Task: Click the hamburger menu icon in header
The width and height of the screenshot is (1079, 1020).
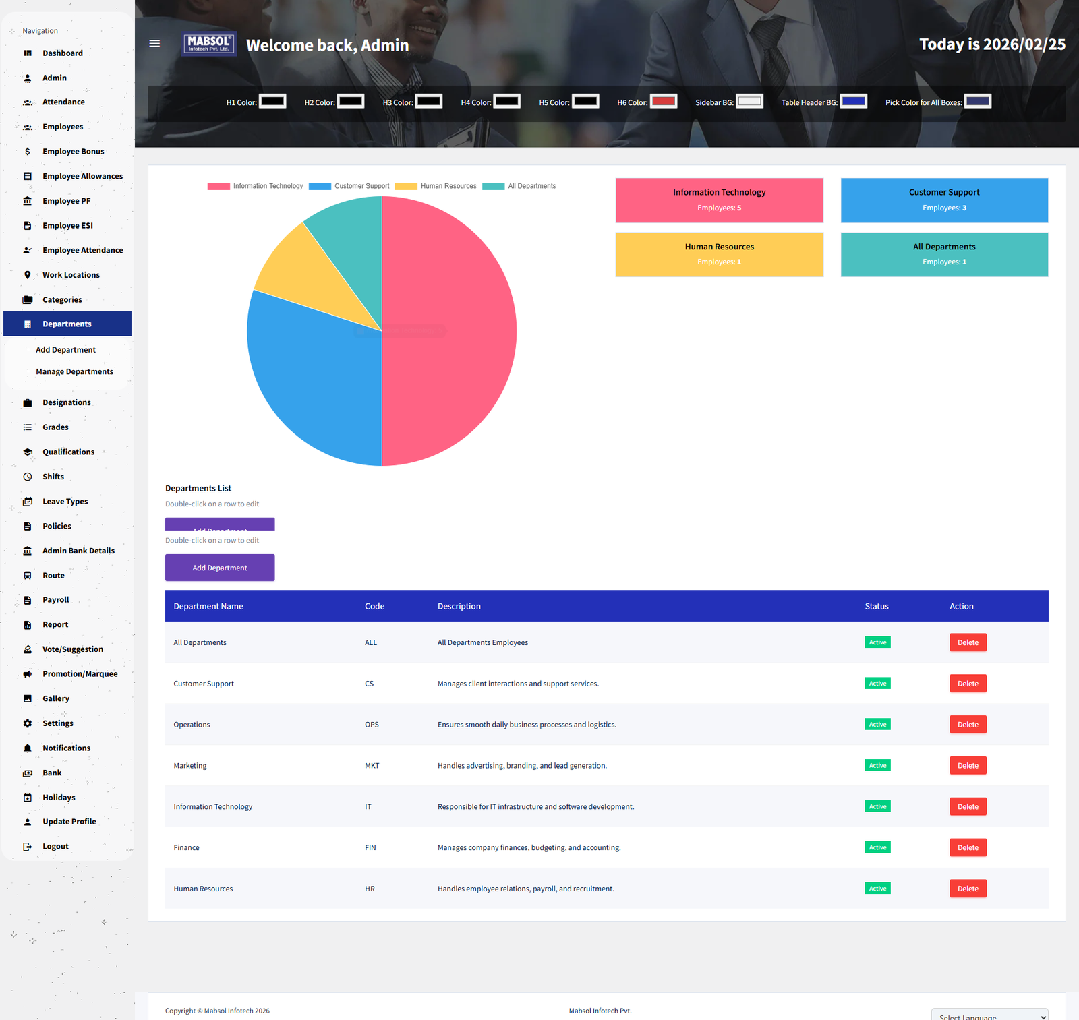Action: tap(154, 44)
